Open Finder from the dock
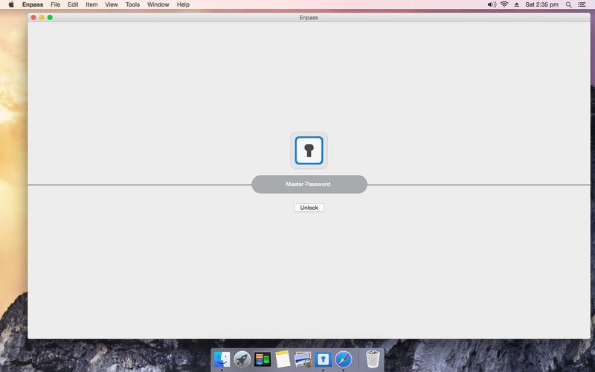This screenshot has width=595, height=372. 222,359
